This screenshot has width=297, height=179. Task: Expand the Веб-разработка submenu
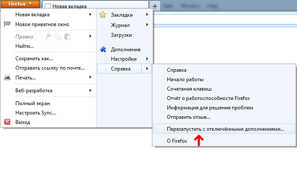[x=90, y=91]
